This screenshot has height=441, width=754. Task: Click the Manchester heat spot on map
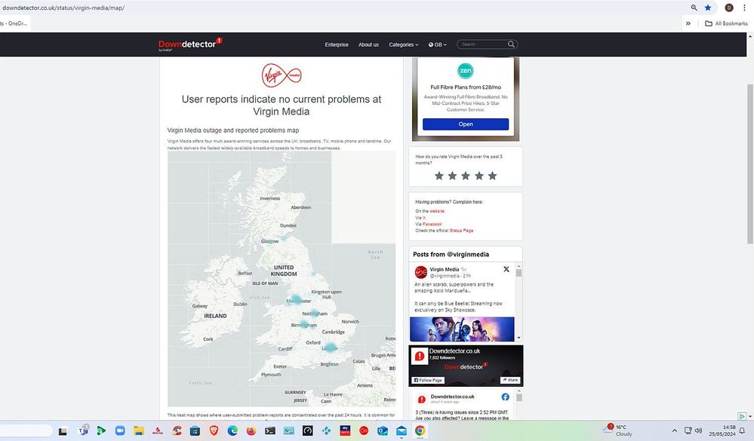coord(296,300)
